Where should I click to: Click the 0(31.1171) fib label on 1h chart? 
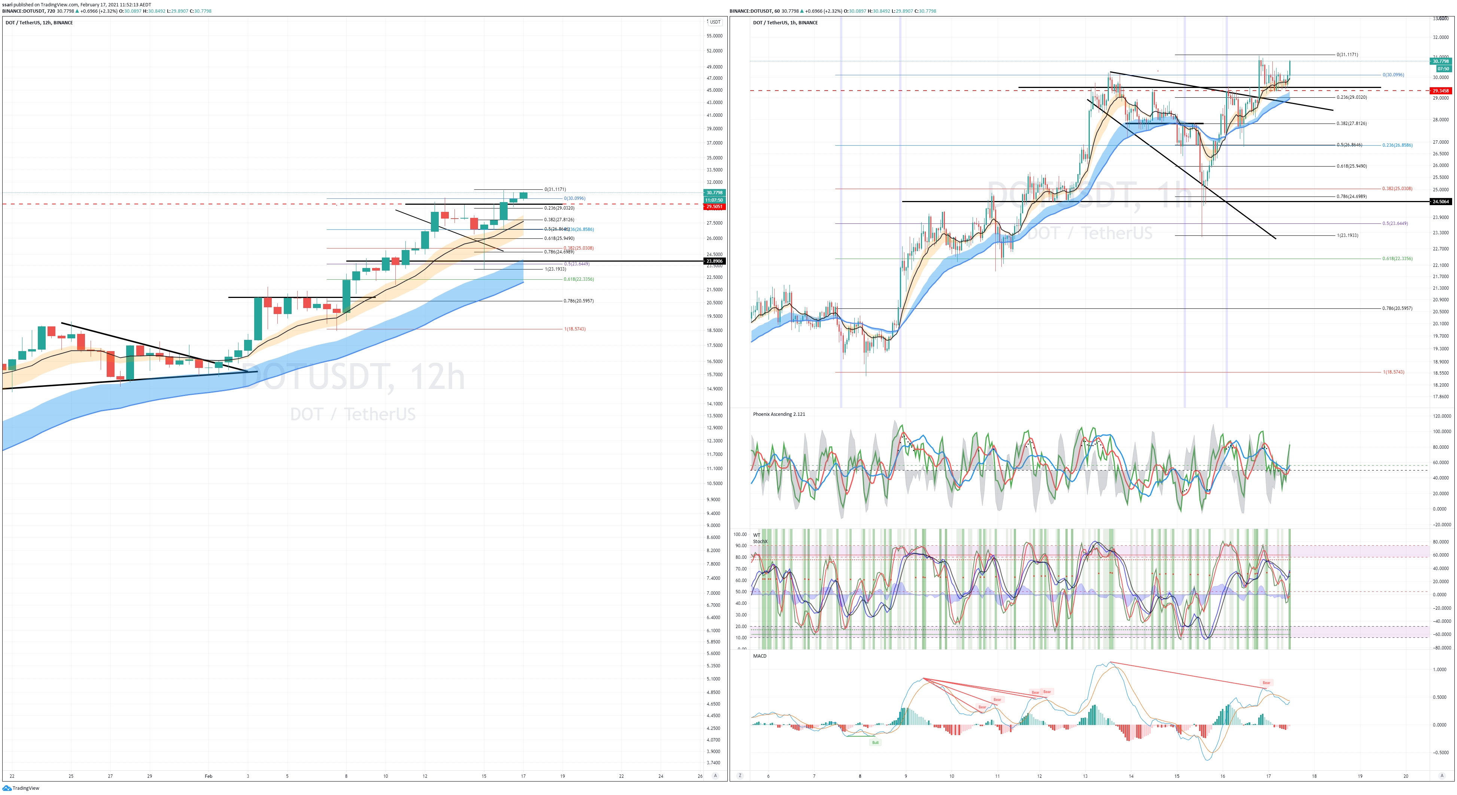(x=1347, y=55)
